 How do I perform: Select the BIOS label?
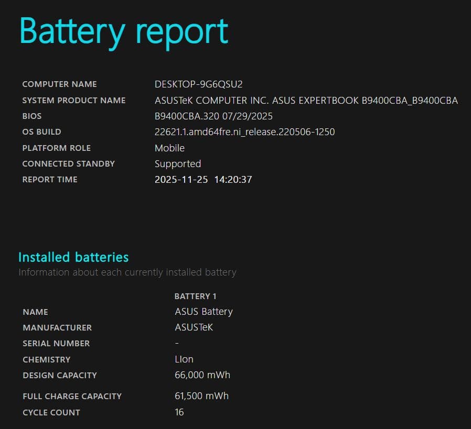pyautogui.click(x=32, y=116)
